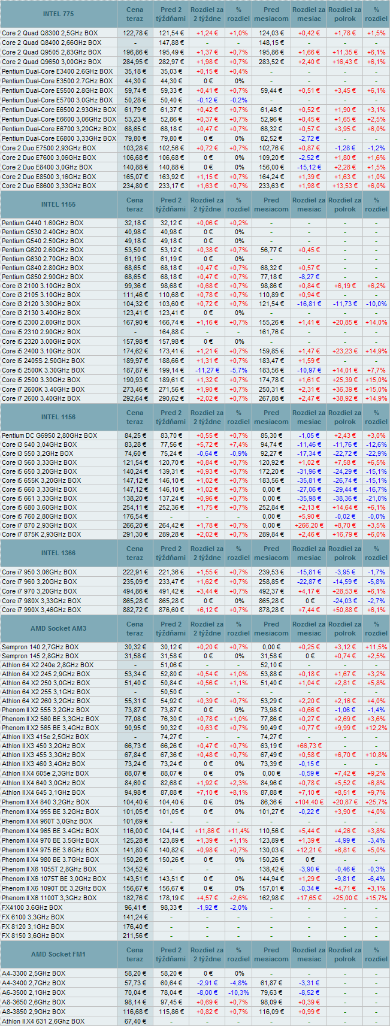Click the +50,88 € half-year difference for i7 990X

pos(345,610)
